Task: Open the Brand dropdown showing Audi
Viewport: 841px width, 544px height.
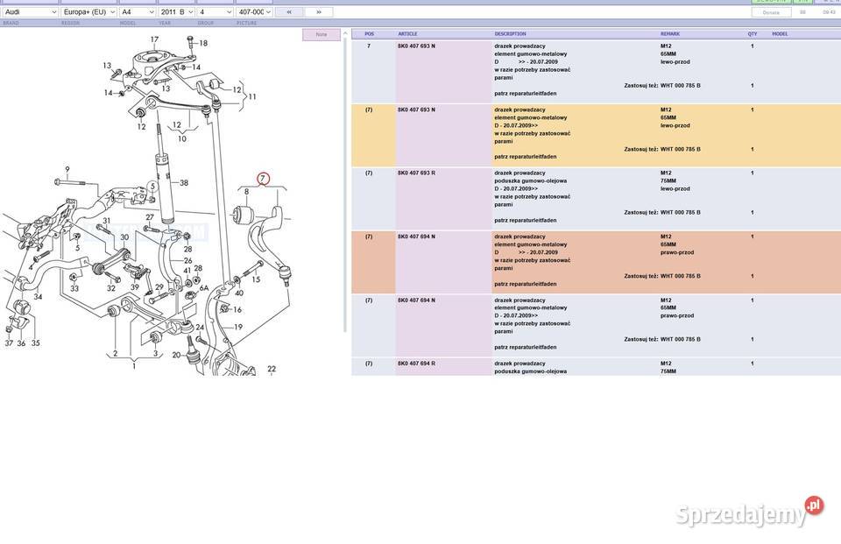Action: pyautogui.click(x=29, y=12)
